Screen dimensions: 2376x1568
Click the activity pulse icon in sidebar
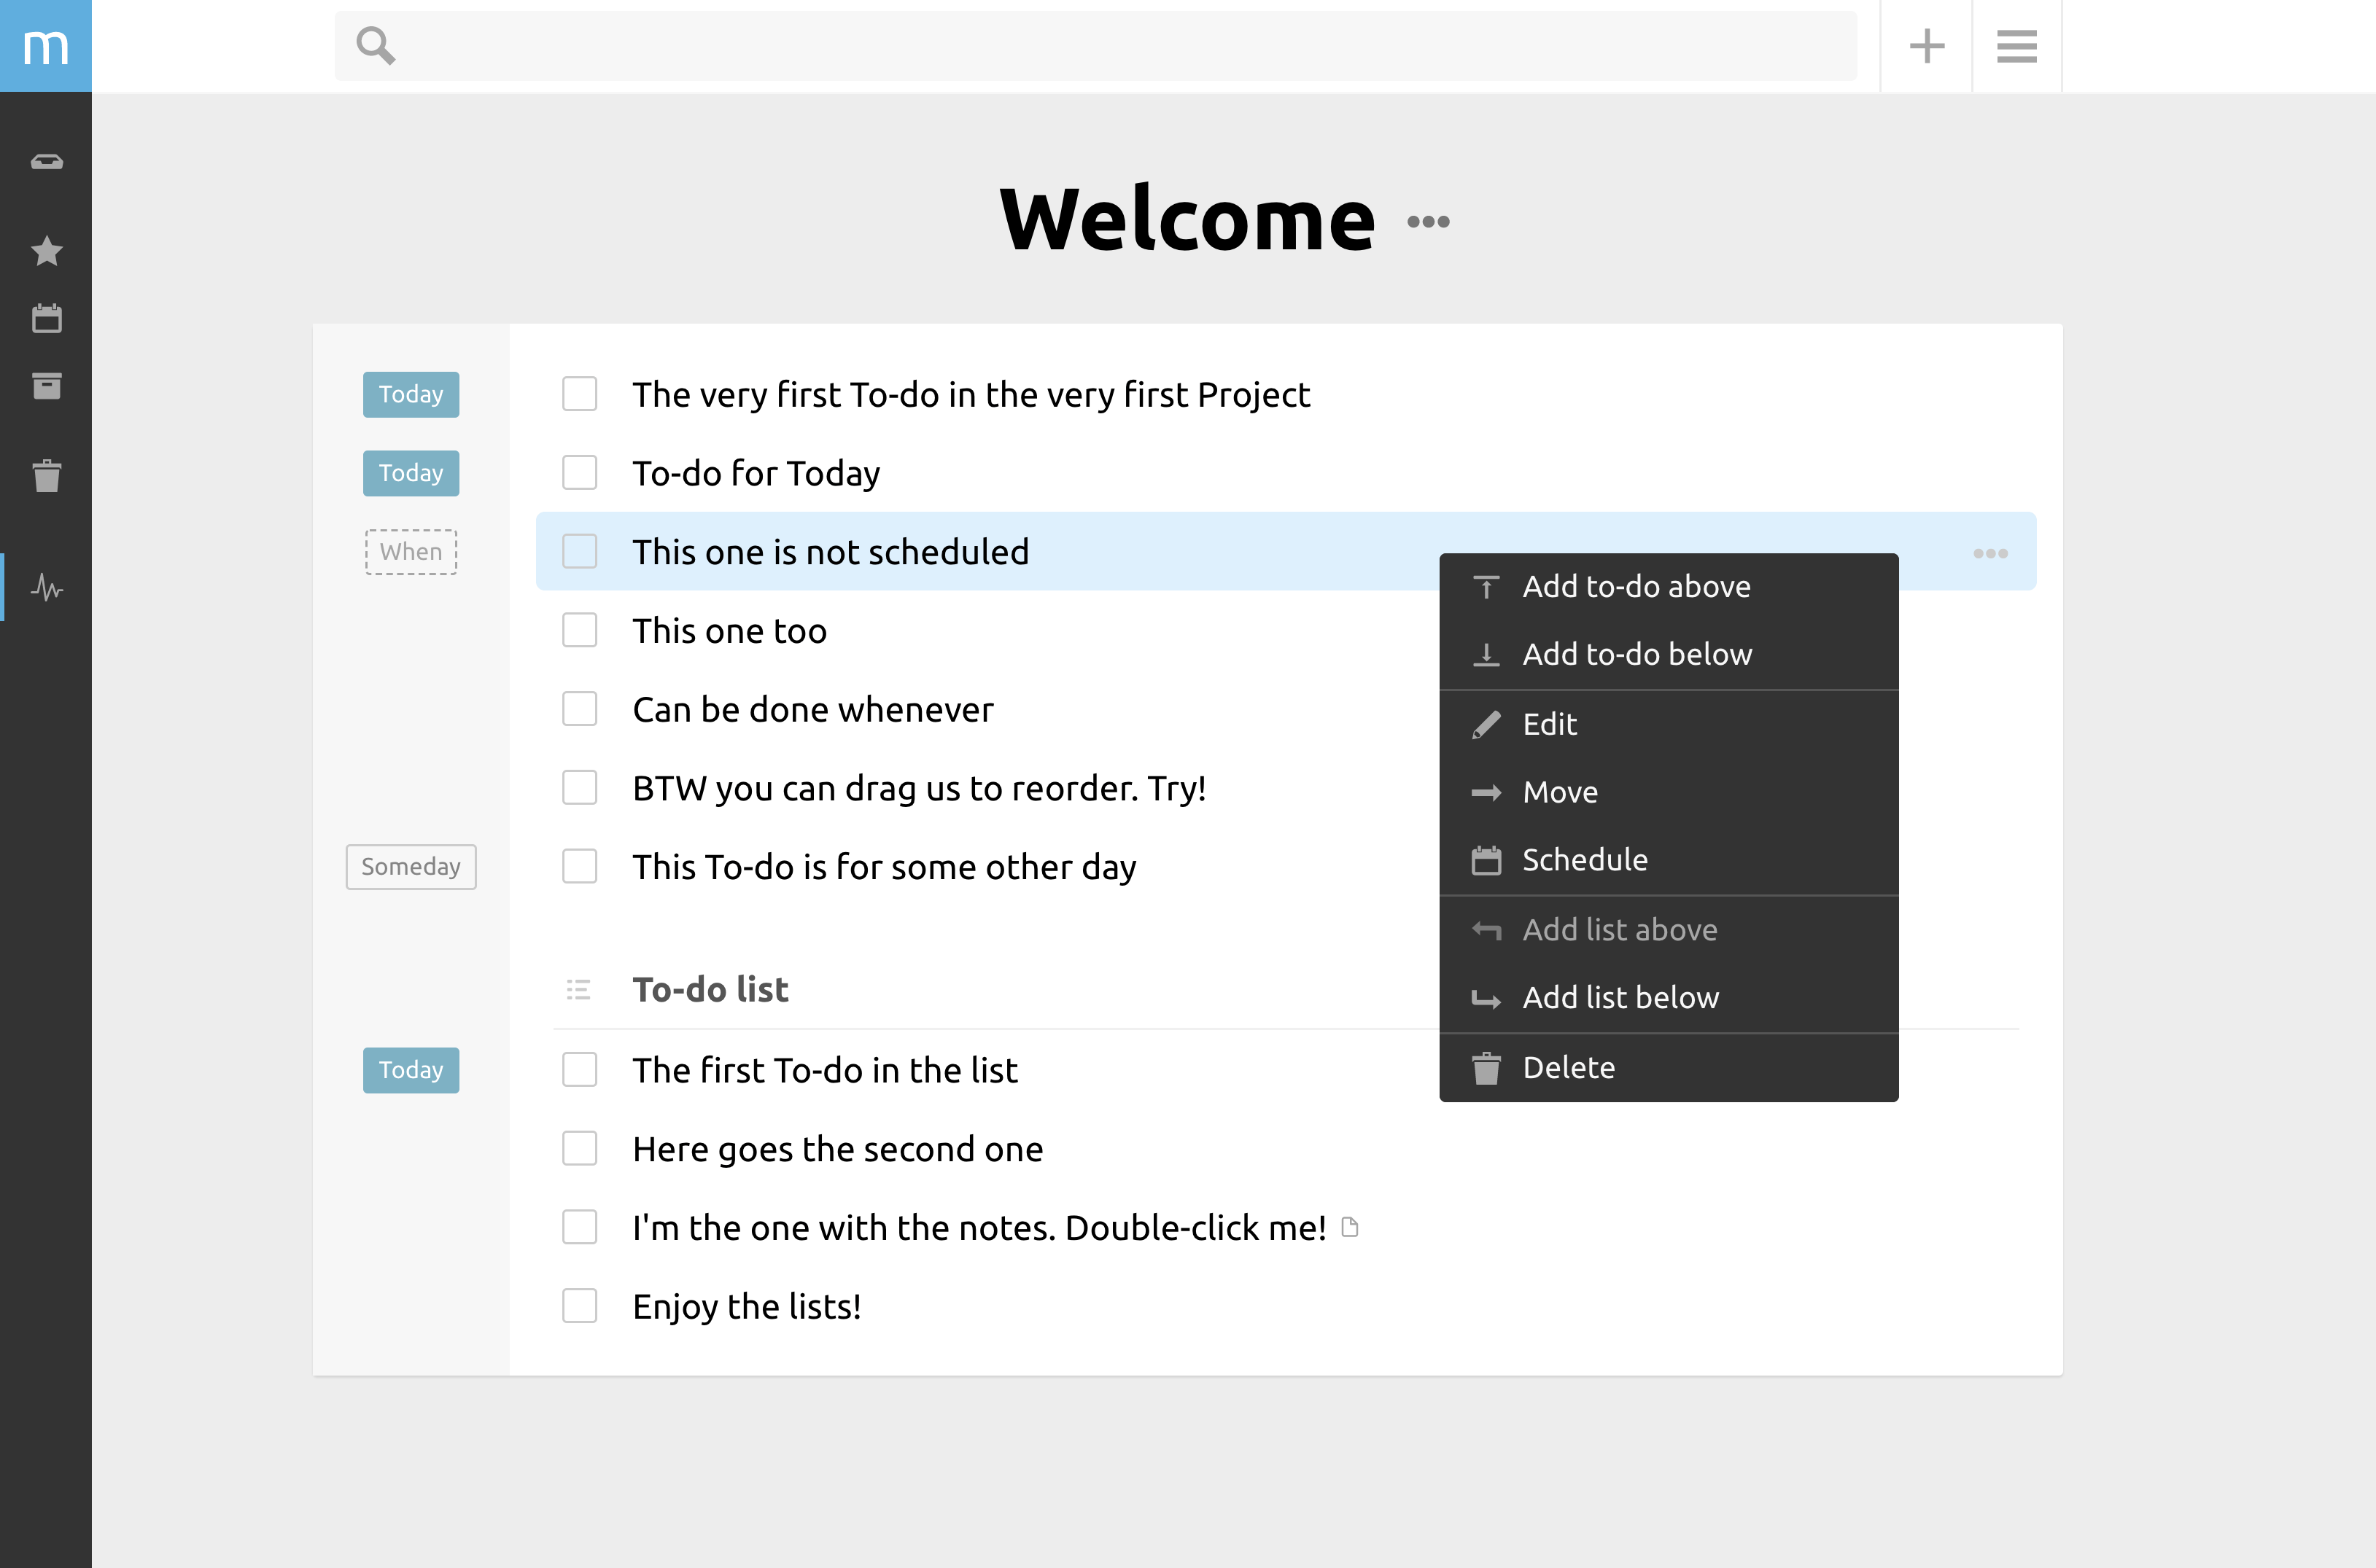[x=46, y=587]
